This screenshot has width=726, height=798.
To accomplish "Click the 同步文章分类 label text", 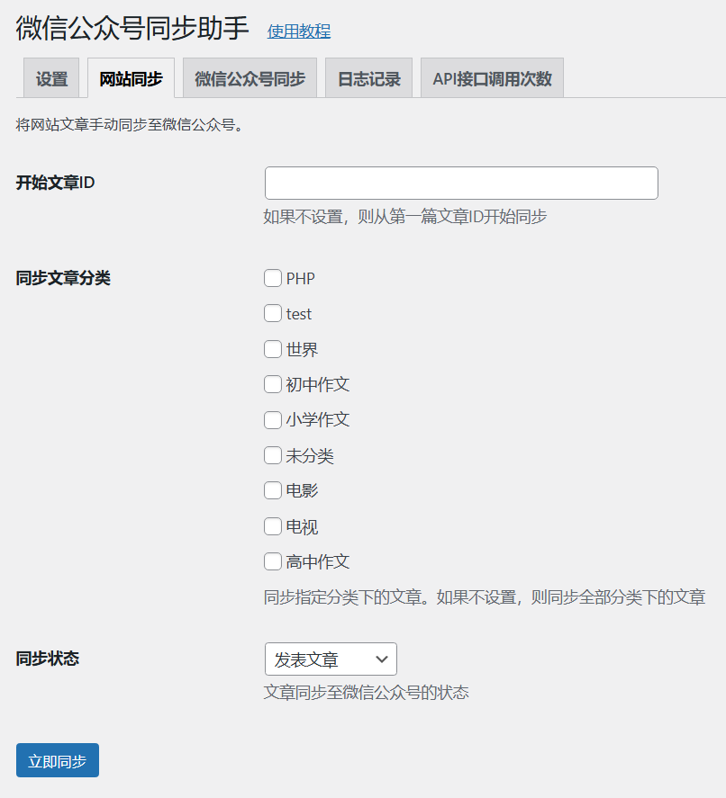I will 63,278.
